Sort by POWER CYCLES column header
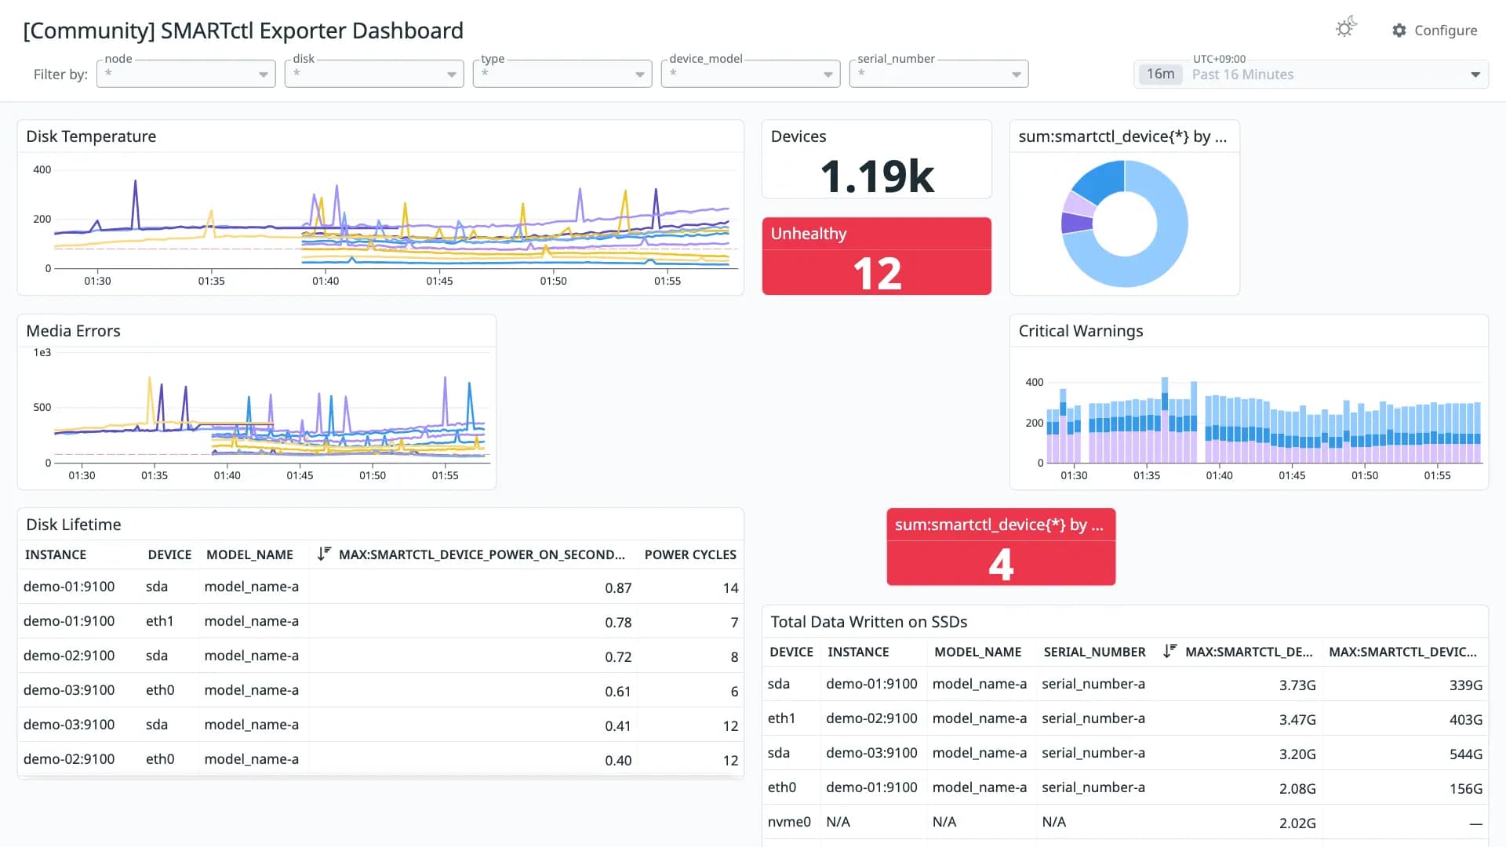This screenshot has width=1506, height=847. [690, 554]
